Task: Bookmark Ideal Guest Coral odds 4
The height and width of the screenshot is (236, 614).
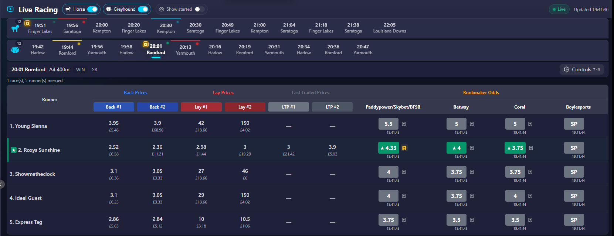Action: 530,196
